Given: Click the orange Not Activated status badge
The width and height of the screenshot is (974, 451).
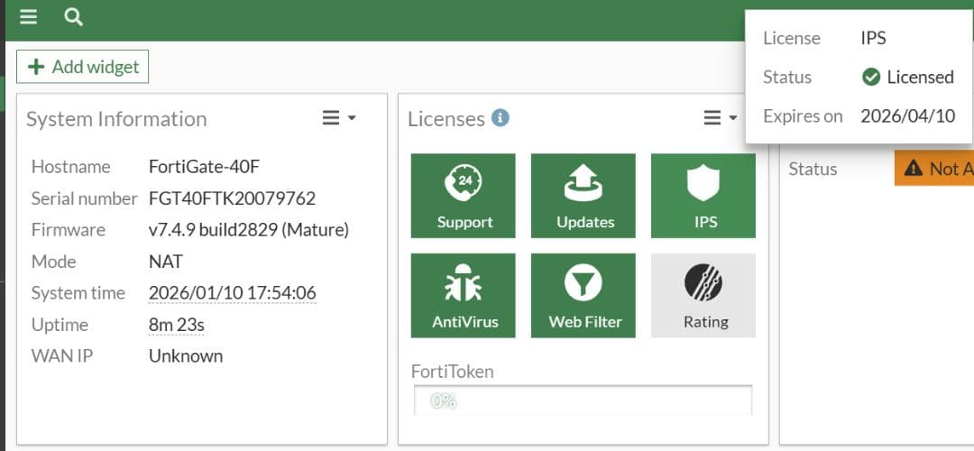Looking at the screenshot, I should pyautogui.click(x=934, y=169).
